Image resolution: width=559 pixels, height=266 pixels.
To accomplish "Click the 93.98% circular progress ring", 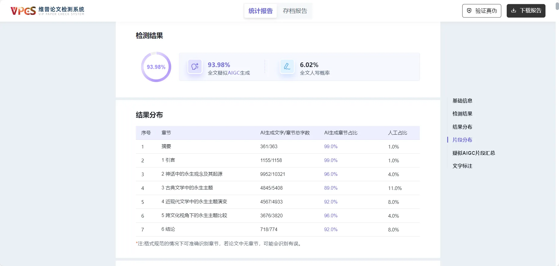I will tap(156, 67).
